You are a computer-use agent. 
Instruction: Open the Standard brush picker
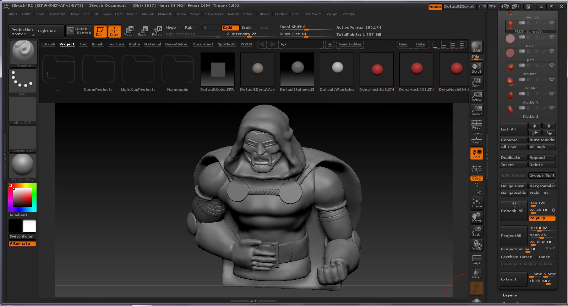tap(24, 54)
